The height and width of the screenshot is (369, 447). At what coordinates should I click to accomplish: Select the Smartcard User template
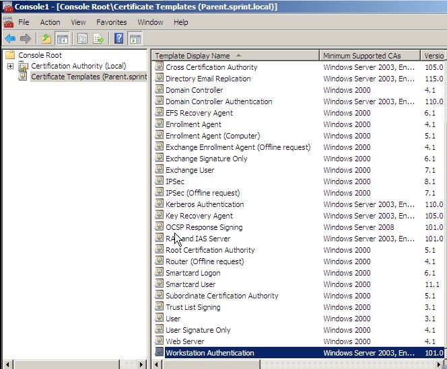(191, 284)
